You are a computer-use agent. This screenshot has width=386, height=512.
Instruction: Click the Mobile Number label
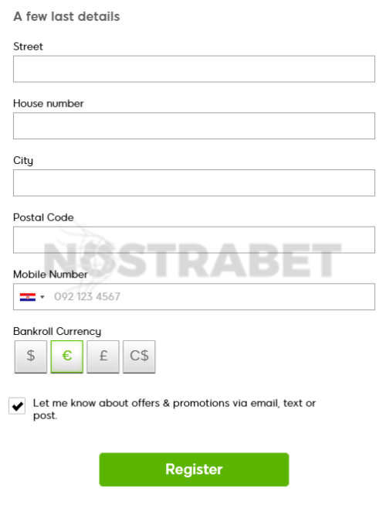click(50, 275)
